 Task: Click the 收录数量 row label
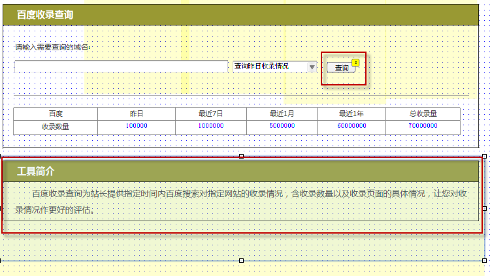coord(56,127)
